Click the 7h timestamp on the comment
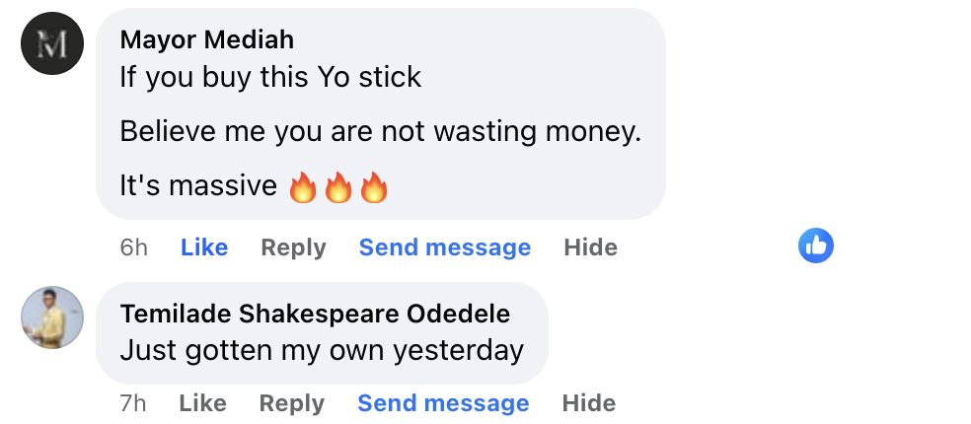 (133, 403)
